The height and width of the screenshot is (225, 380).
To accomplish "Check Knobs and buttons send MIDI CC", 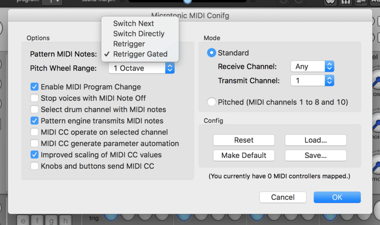I will pos(35,166).
